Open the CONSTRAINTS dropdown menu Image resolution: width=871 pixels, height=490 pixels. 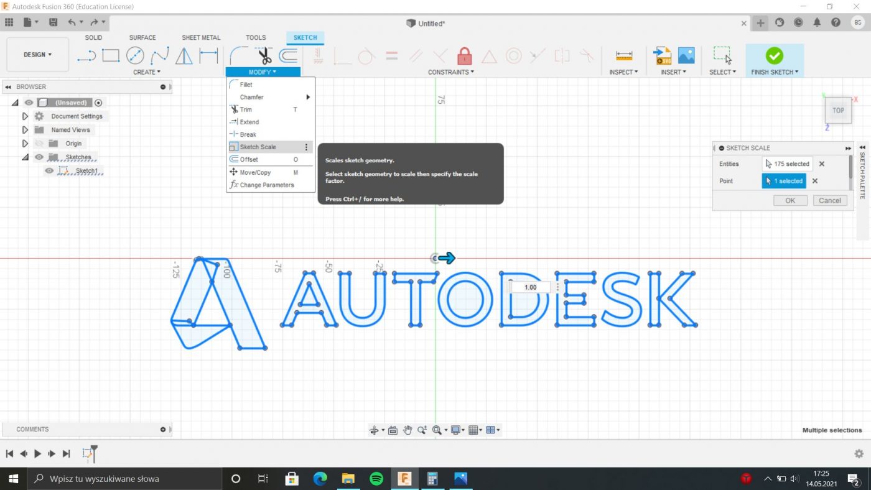click(450, 72)
